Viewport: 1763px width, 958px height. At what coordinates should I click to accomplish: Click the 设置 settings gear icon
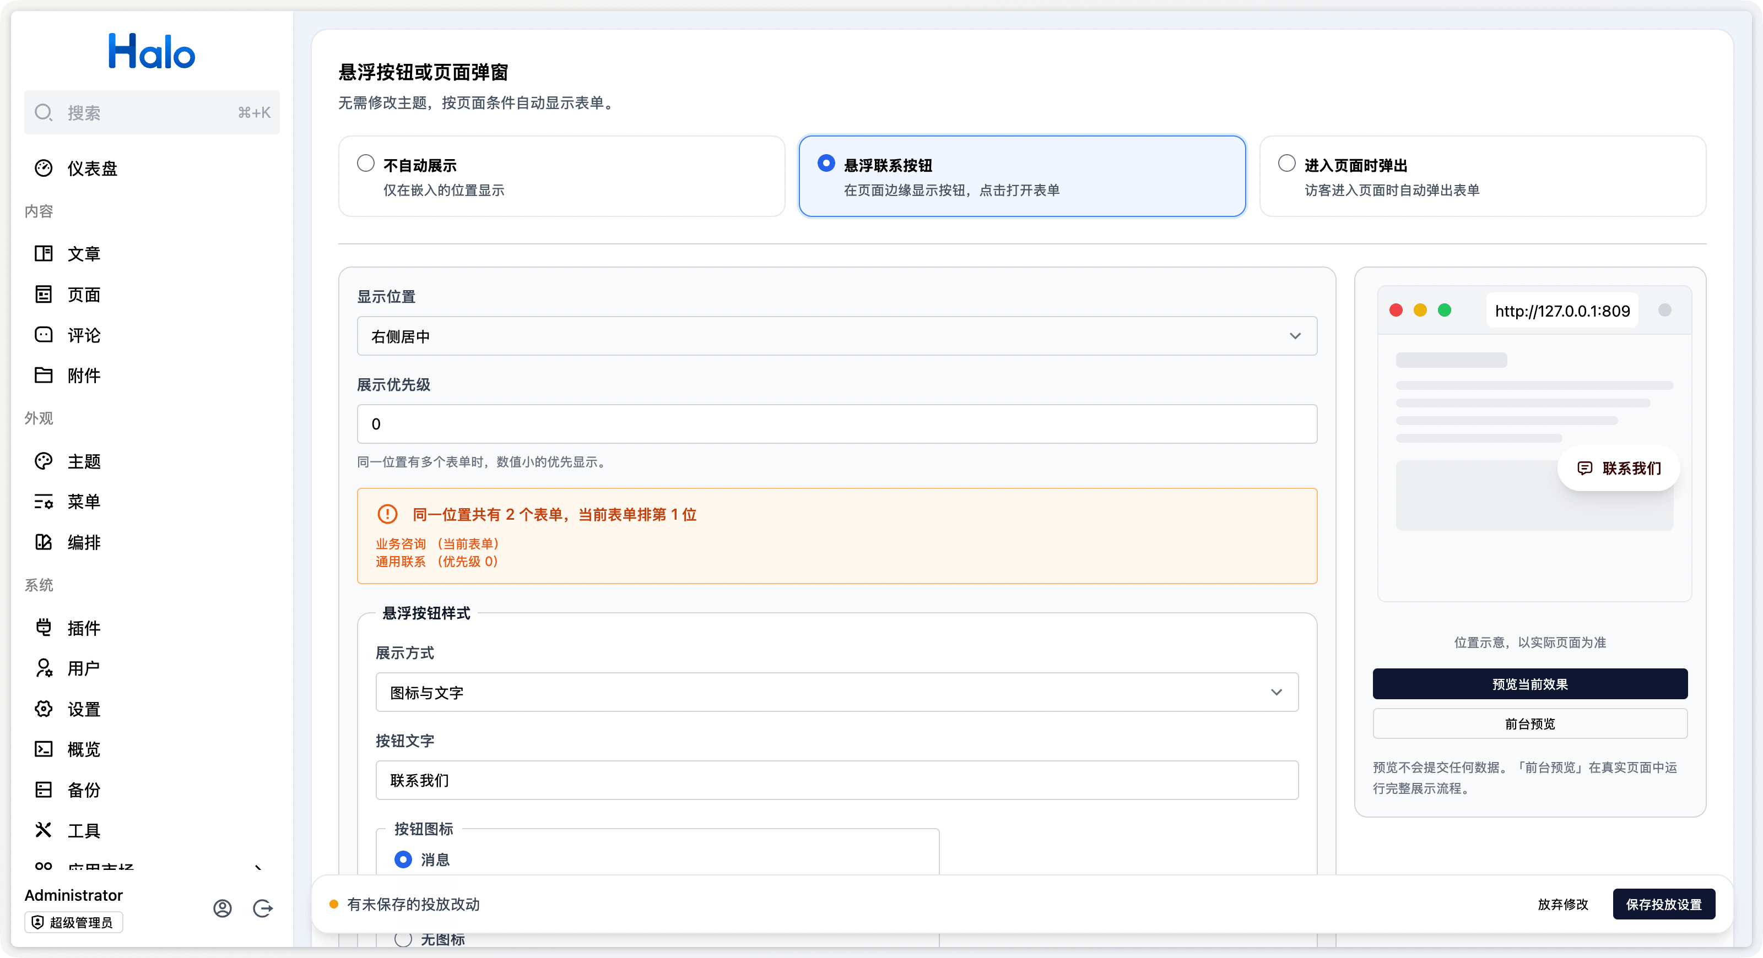pos(44,709)
